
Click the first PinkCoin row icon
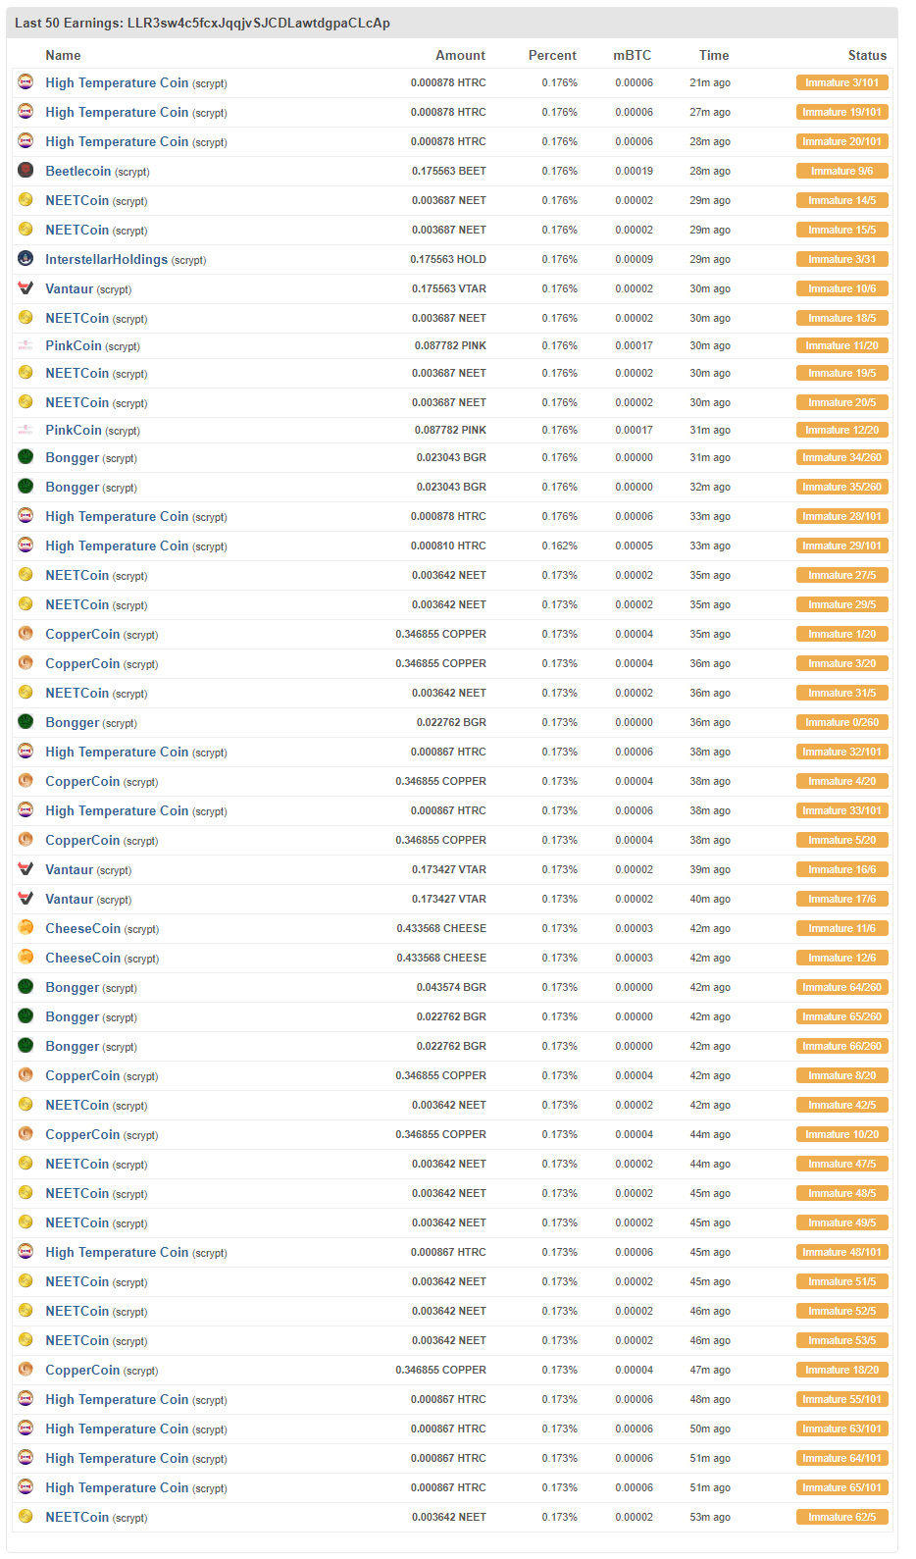pos(25,345)
